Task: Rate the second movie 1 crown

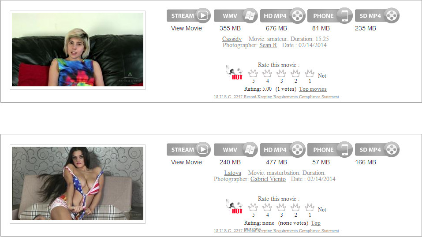Action: [310, 207]
